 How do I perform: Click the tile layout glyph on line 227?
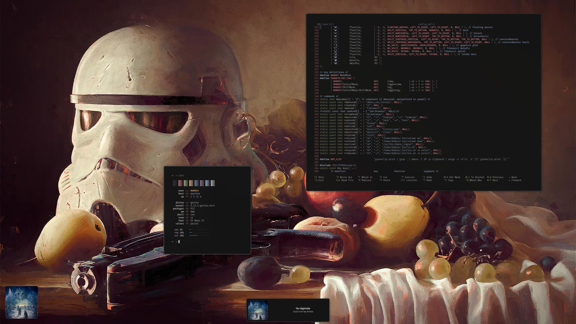pyautogui.click(x=336, y=57)
